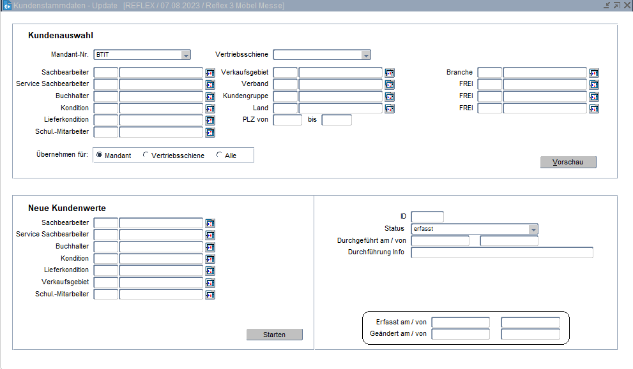This screenshot has height=369, width=633.
Task: Click Lieferkondition lookup icon in Neue Kundenwerte
Action: [210, 271]
